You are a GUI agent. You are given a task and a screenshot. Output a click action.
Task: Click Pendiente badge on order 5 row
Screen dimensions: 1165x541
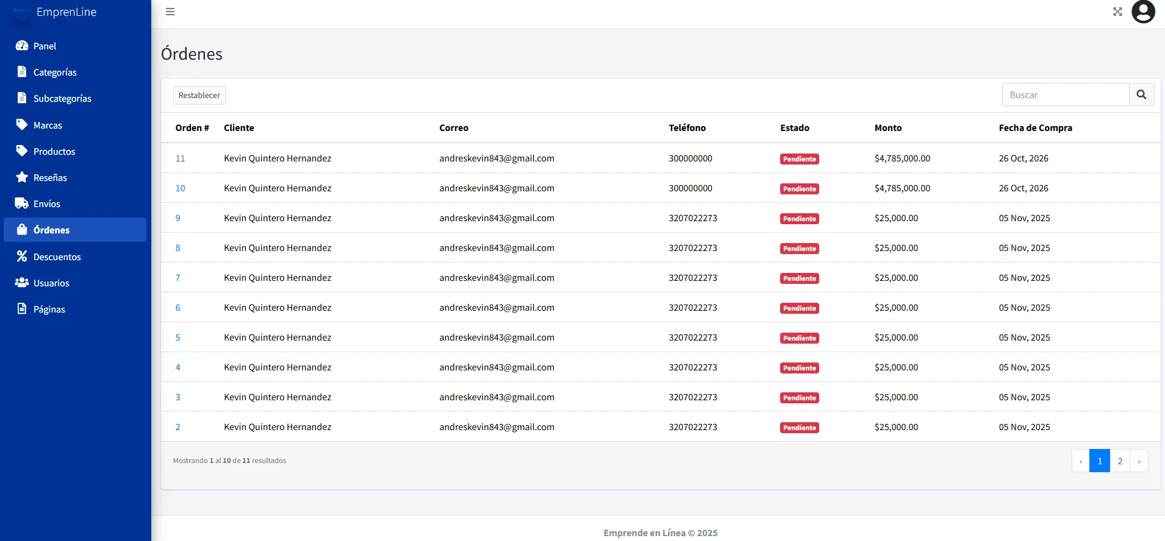[800, 338]
